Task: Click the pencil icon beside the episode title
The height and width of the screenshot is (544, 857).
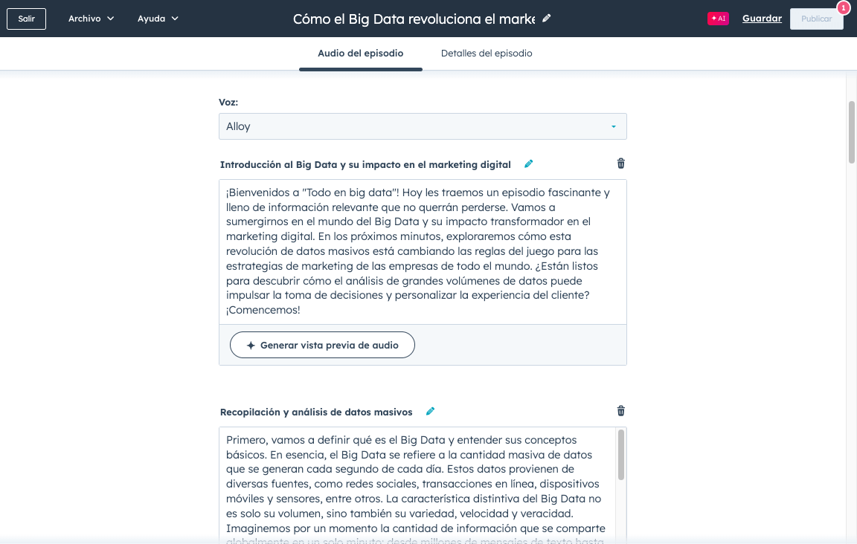Action: click(546, 18)
